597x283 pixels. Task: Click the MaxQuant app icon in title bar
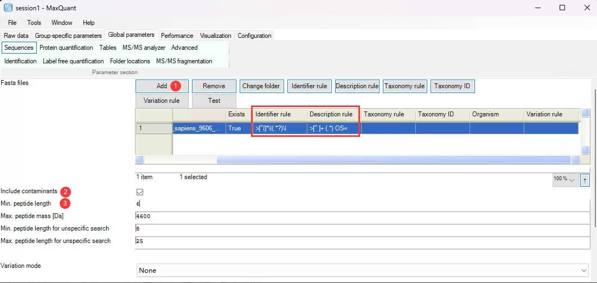[8, 8]
